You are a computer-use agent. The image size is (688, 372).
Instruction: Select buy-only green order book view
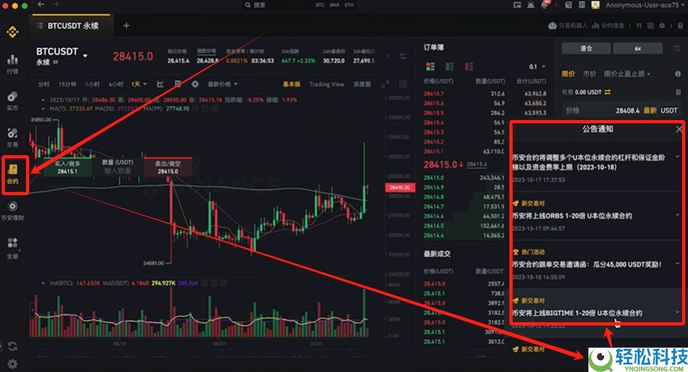coord(449,67)
